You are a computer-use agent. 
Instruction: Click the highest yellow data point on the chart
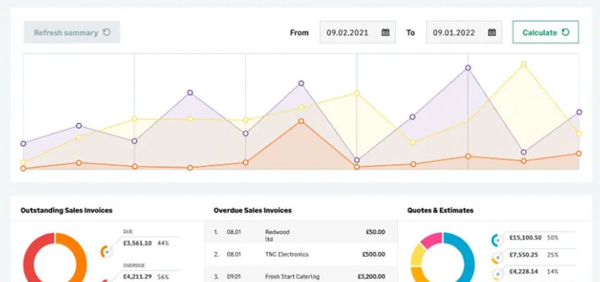pos(524,64)
